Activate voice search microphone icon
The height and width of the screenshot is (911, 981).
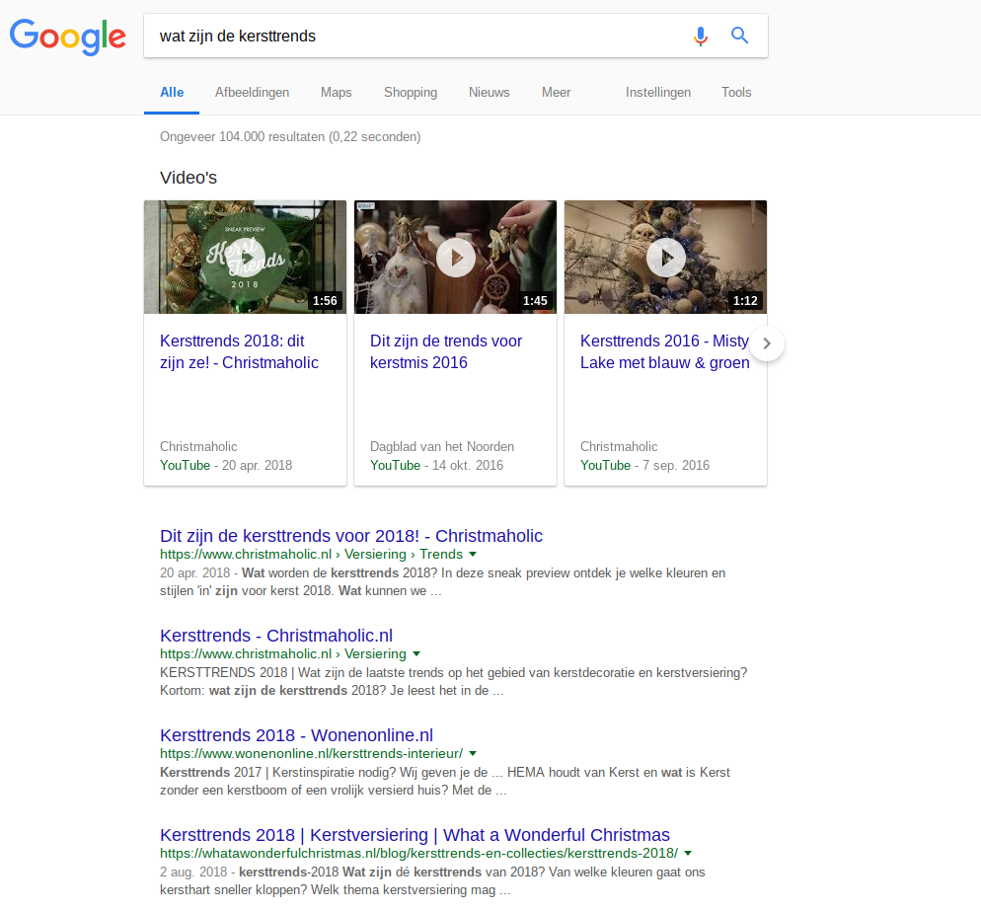pos(701,37)
